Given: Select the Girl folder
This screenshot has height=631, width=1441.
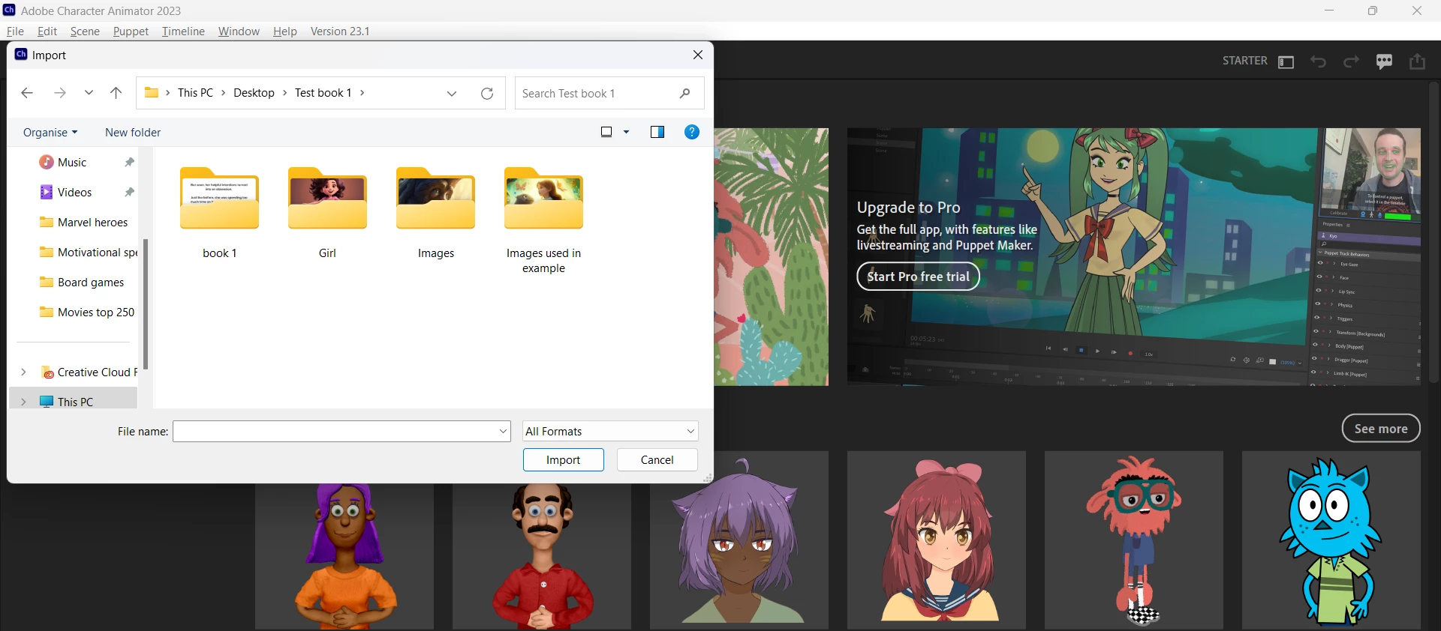Looking at the screenshot, I should pyautogui.click(x=327, y=213).
